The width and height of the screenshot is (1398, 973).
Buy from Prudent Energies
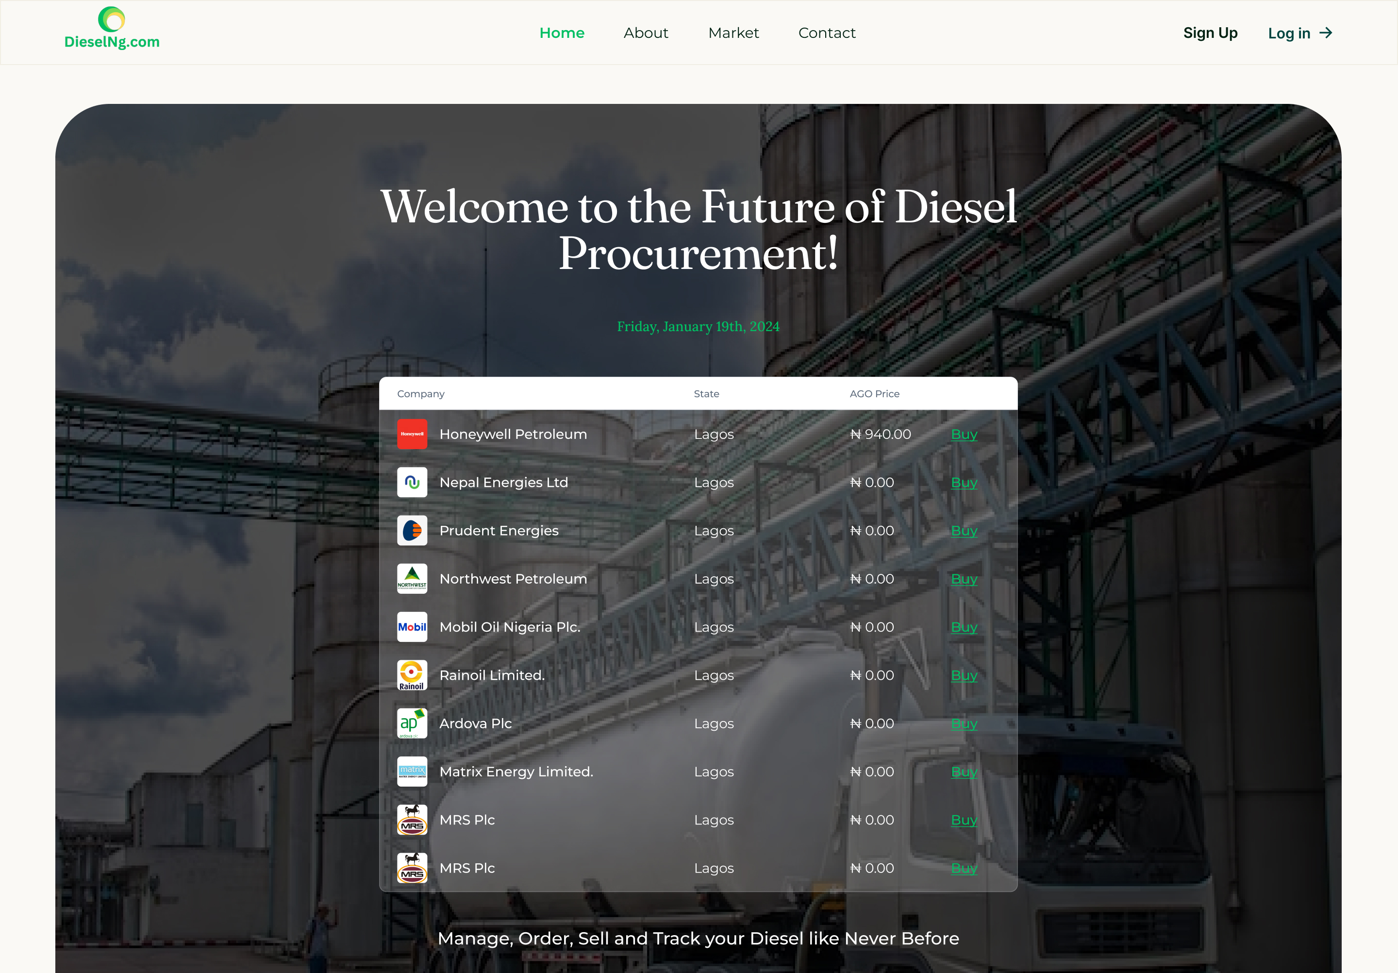964,531
